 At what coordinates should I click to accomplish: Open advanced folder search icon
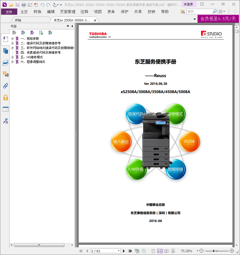[183, 12]
